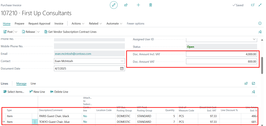Click the Doc. Amount VAT field
Screen dimensions: 266x126
(221, 62)
